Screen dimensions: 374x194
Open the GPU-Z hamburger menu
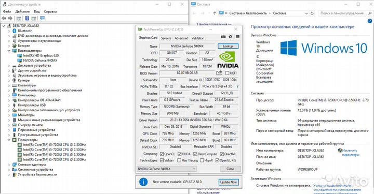tap(237, 37)
